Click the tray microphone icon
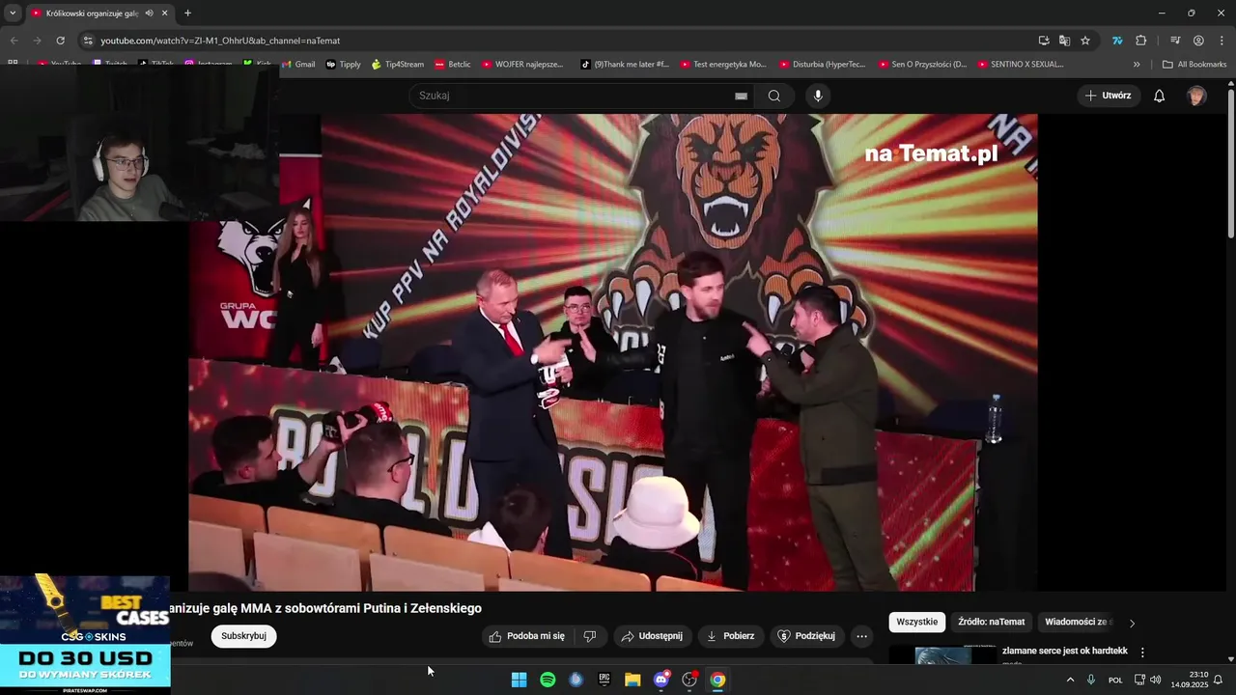 click(x=1091, y=680)
